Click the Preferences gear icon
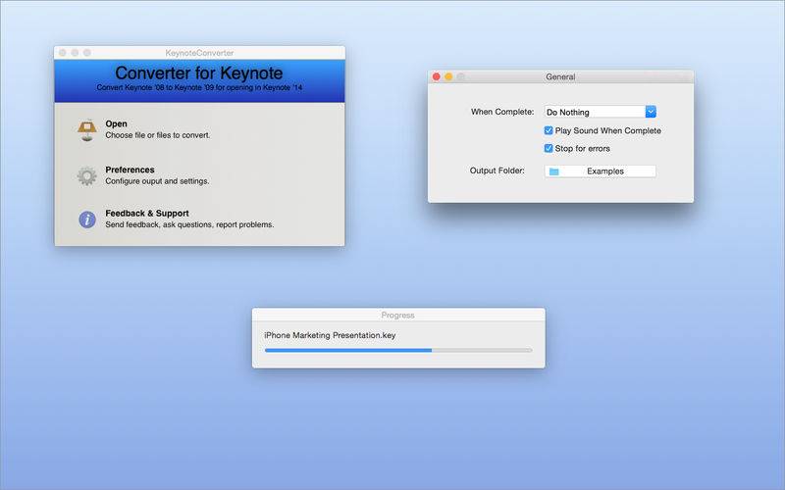This screenshot has height=490, width=785. tap(87, 176)
